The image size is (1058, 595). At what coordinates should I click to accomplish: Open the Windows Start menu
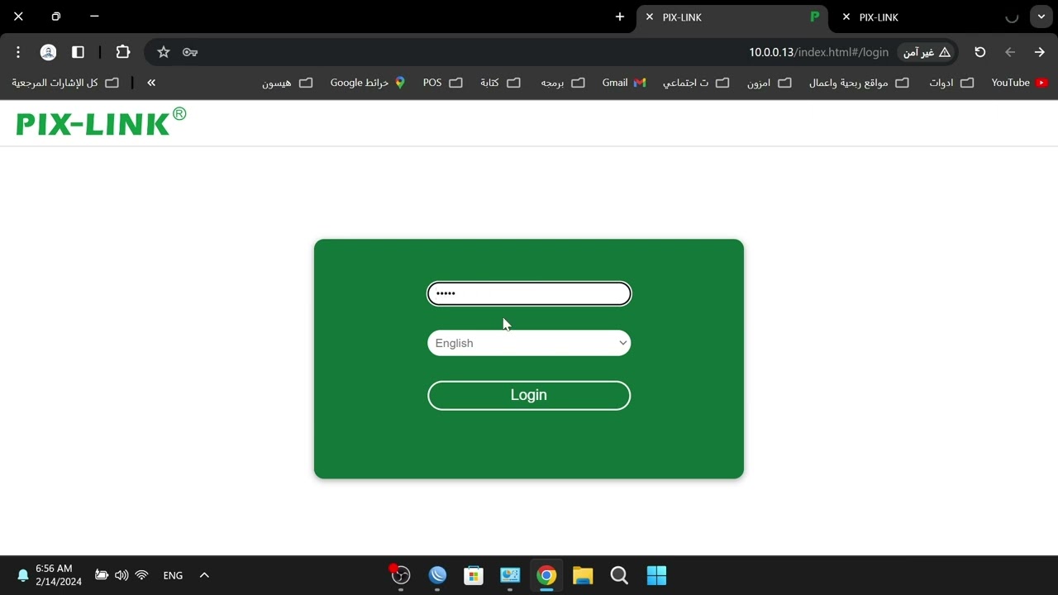[x=656, y=575]
